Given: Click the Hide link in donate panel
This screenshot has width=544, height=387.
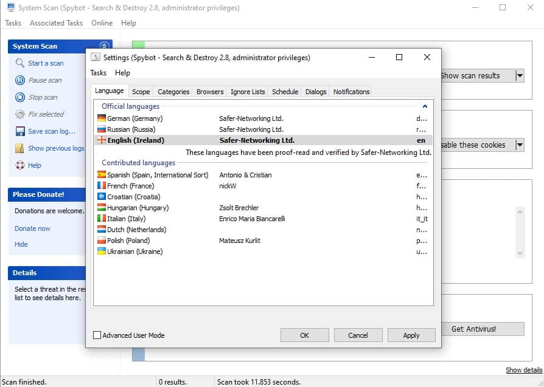Looking at the screenshot, I should [21, 244].
